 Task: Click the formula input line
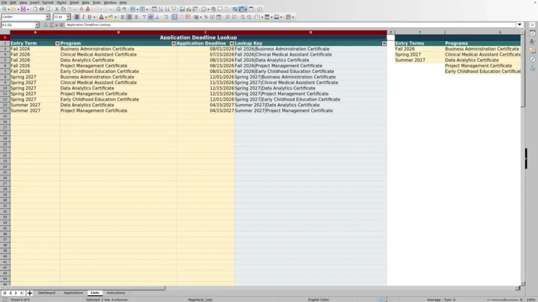[290, 25]
